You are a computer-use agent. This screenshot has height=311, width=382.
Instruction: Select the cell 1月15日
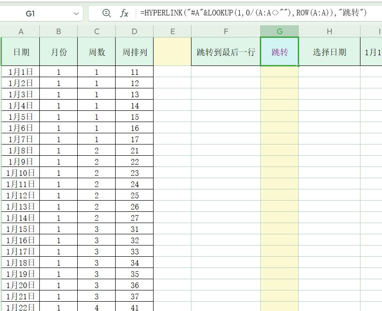pyautogui.click(x=21, y=229)
